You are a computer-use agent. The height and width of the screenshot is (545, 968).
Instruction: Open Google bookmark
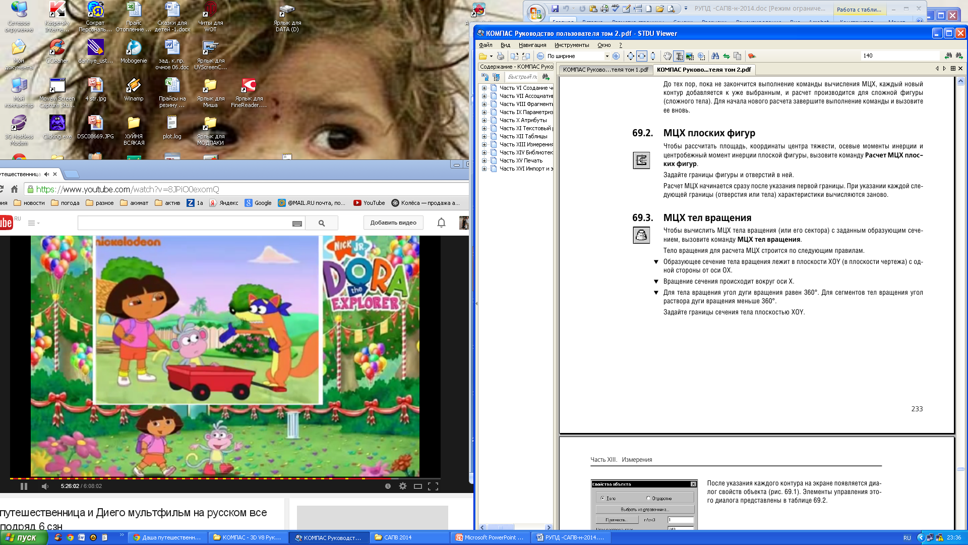[x=258, y=203]
